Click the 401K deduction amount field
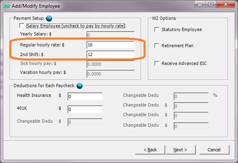Screen dimensions: 238x163 click(85, 109)
